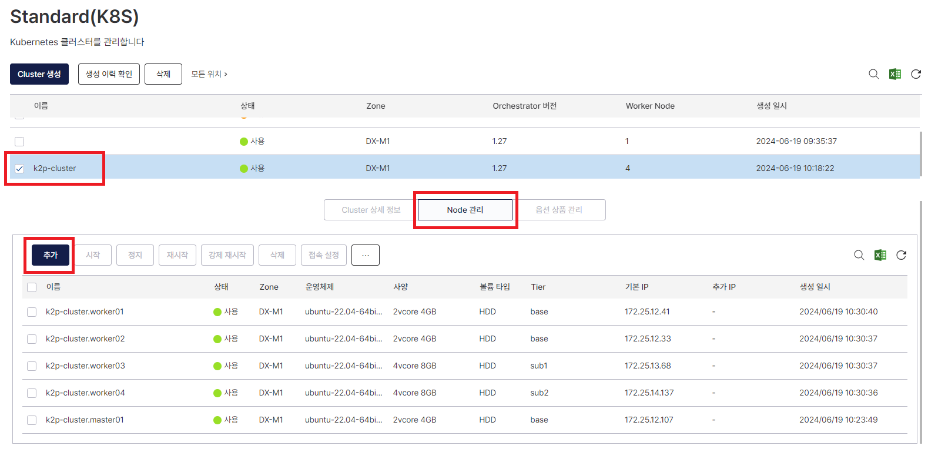
Task: Refresh the cluster list with top refresh icon
Action: click(916, 74)
